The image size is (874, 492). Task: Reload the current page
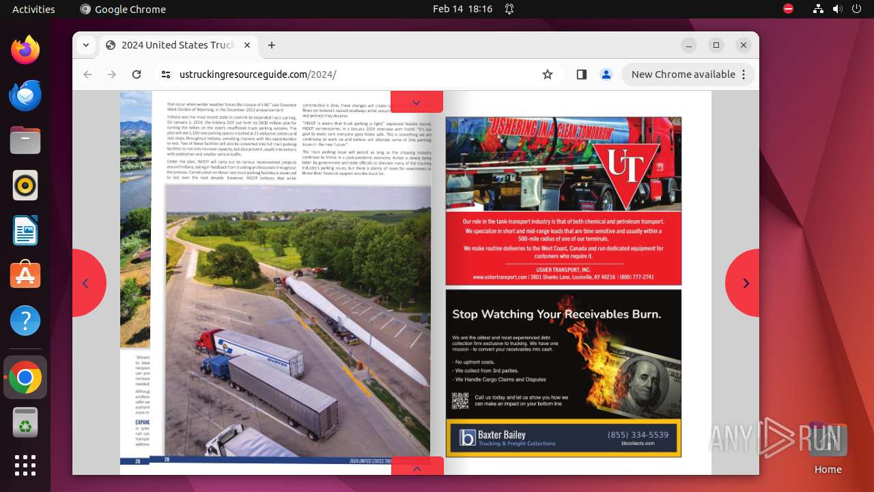point(137,74)
